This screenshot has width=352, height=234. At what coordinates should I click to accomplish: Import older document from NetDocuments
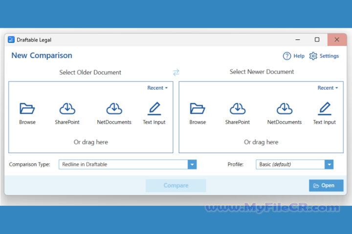(x=114, y=114)
